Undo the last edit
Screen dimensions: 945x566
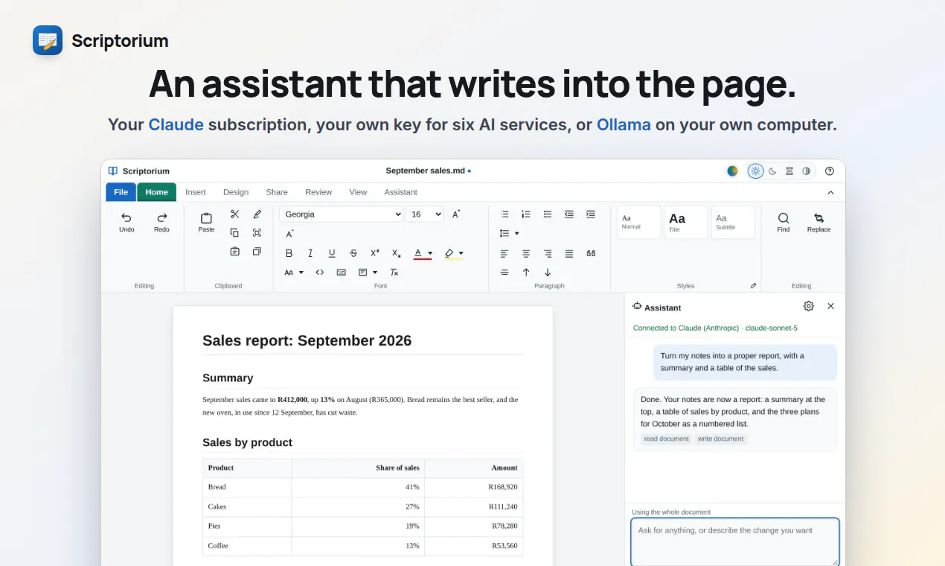tap(126, 222)
